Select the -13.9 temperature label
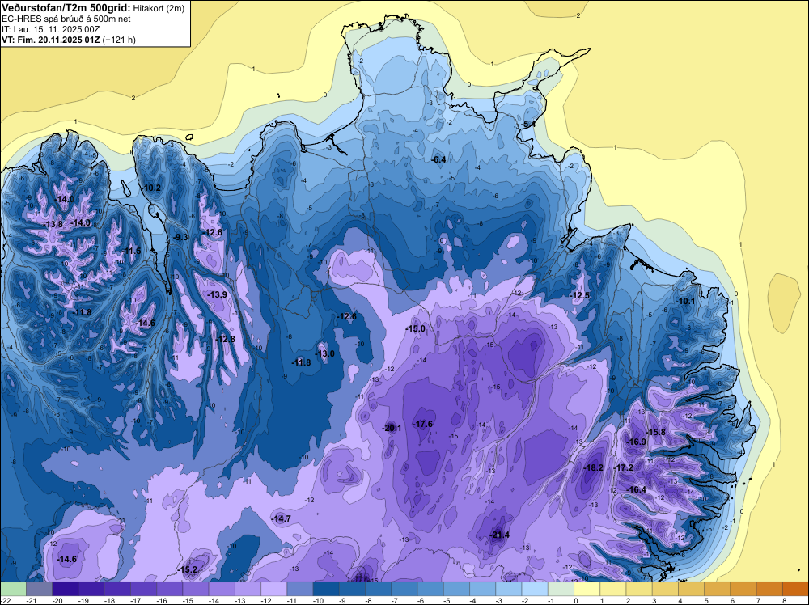809x605 pixels. tap(217, 294)
